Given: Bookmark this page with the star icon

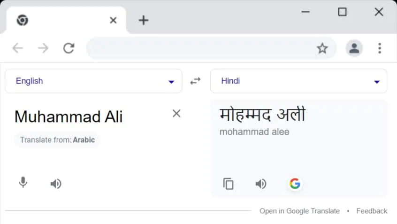Looking at the screenshot, I should [322, 48].
